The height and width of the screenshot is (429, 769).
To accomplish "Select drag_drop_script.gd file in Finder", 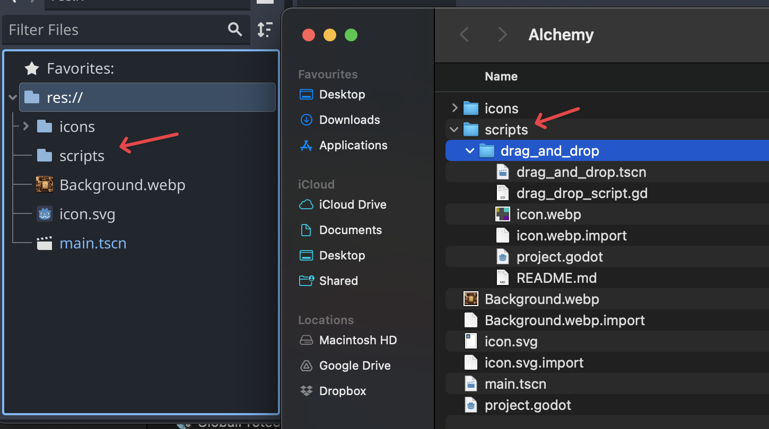I will point(581,193).
